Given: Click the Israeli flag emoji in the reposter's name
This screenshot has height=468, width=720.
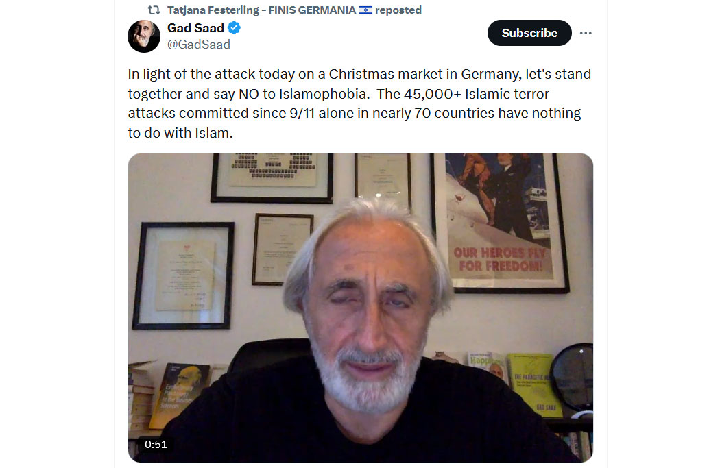Looking at the screenshot, I should [365, 10].
